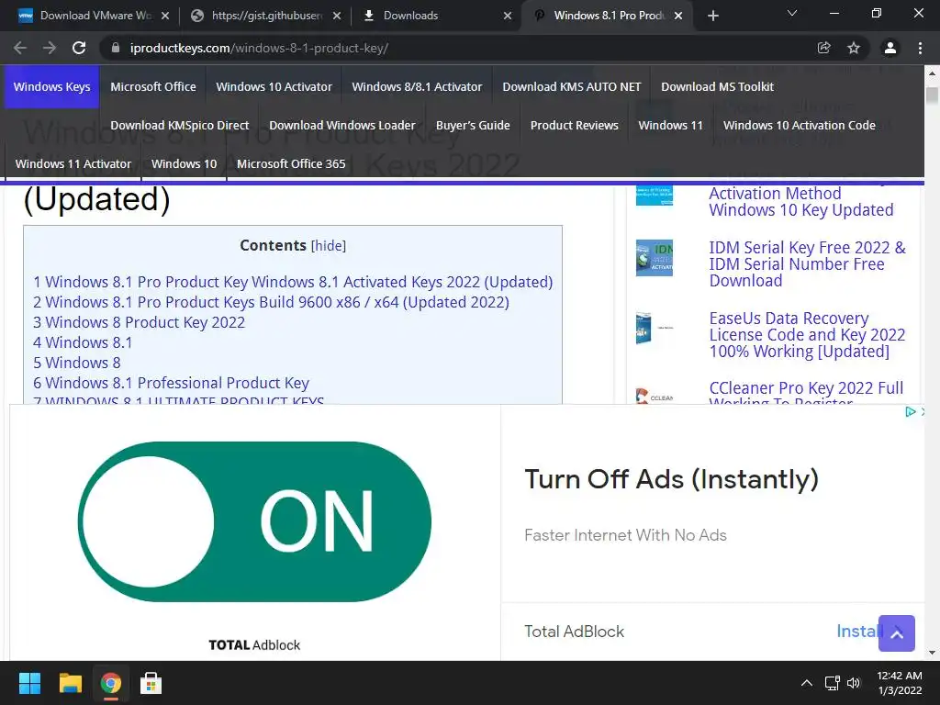Open Windows 10 Key Updated article
This screenshot has height=705, width=940.
pyautogui.click(x=800, y=202)
